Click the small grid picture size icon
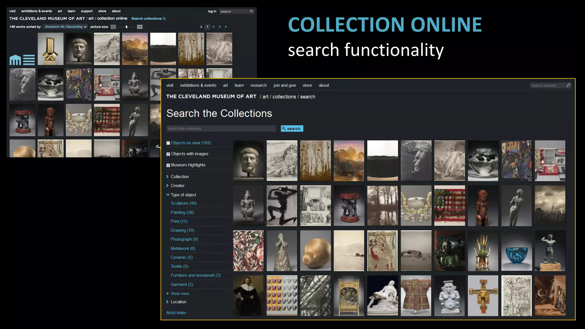This screenshot has width=585, height=329. (x=113, y=27)
